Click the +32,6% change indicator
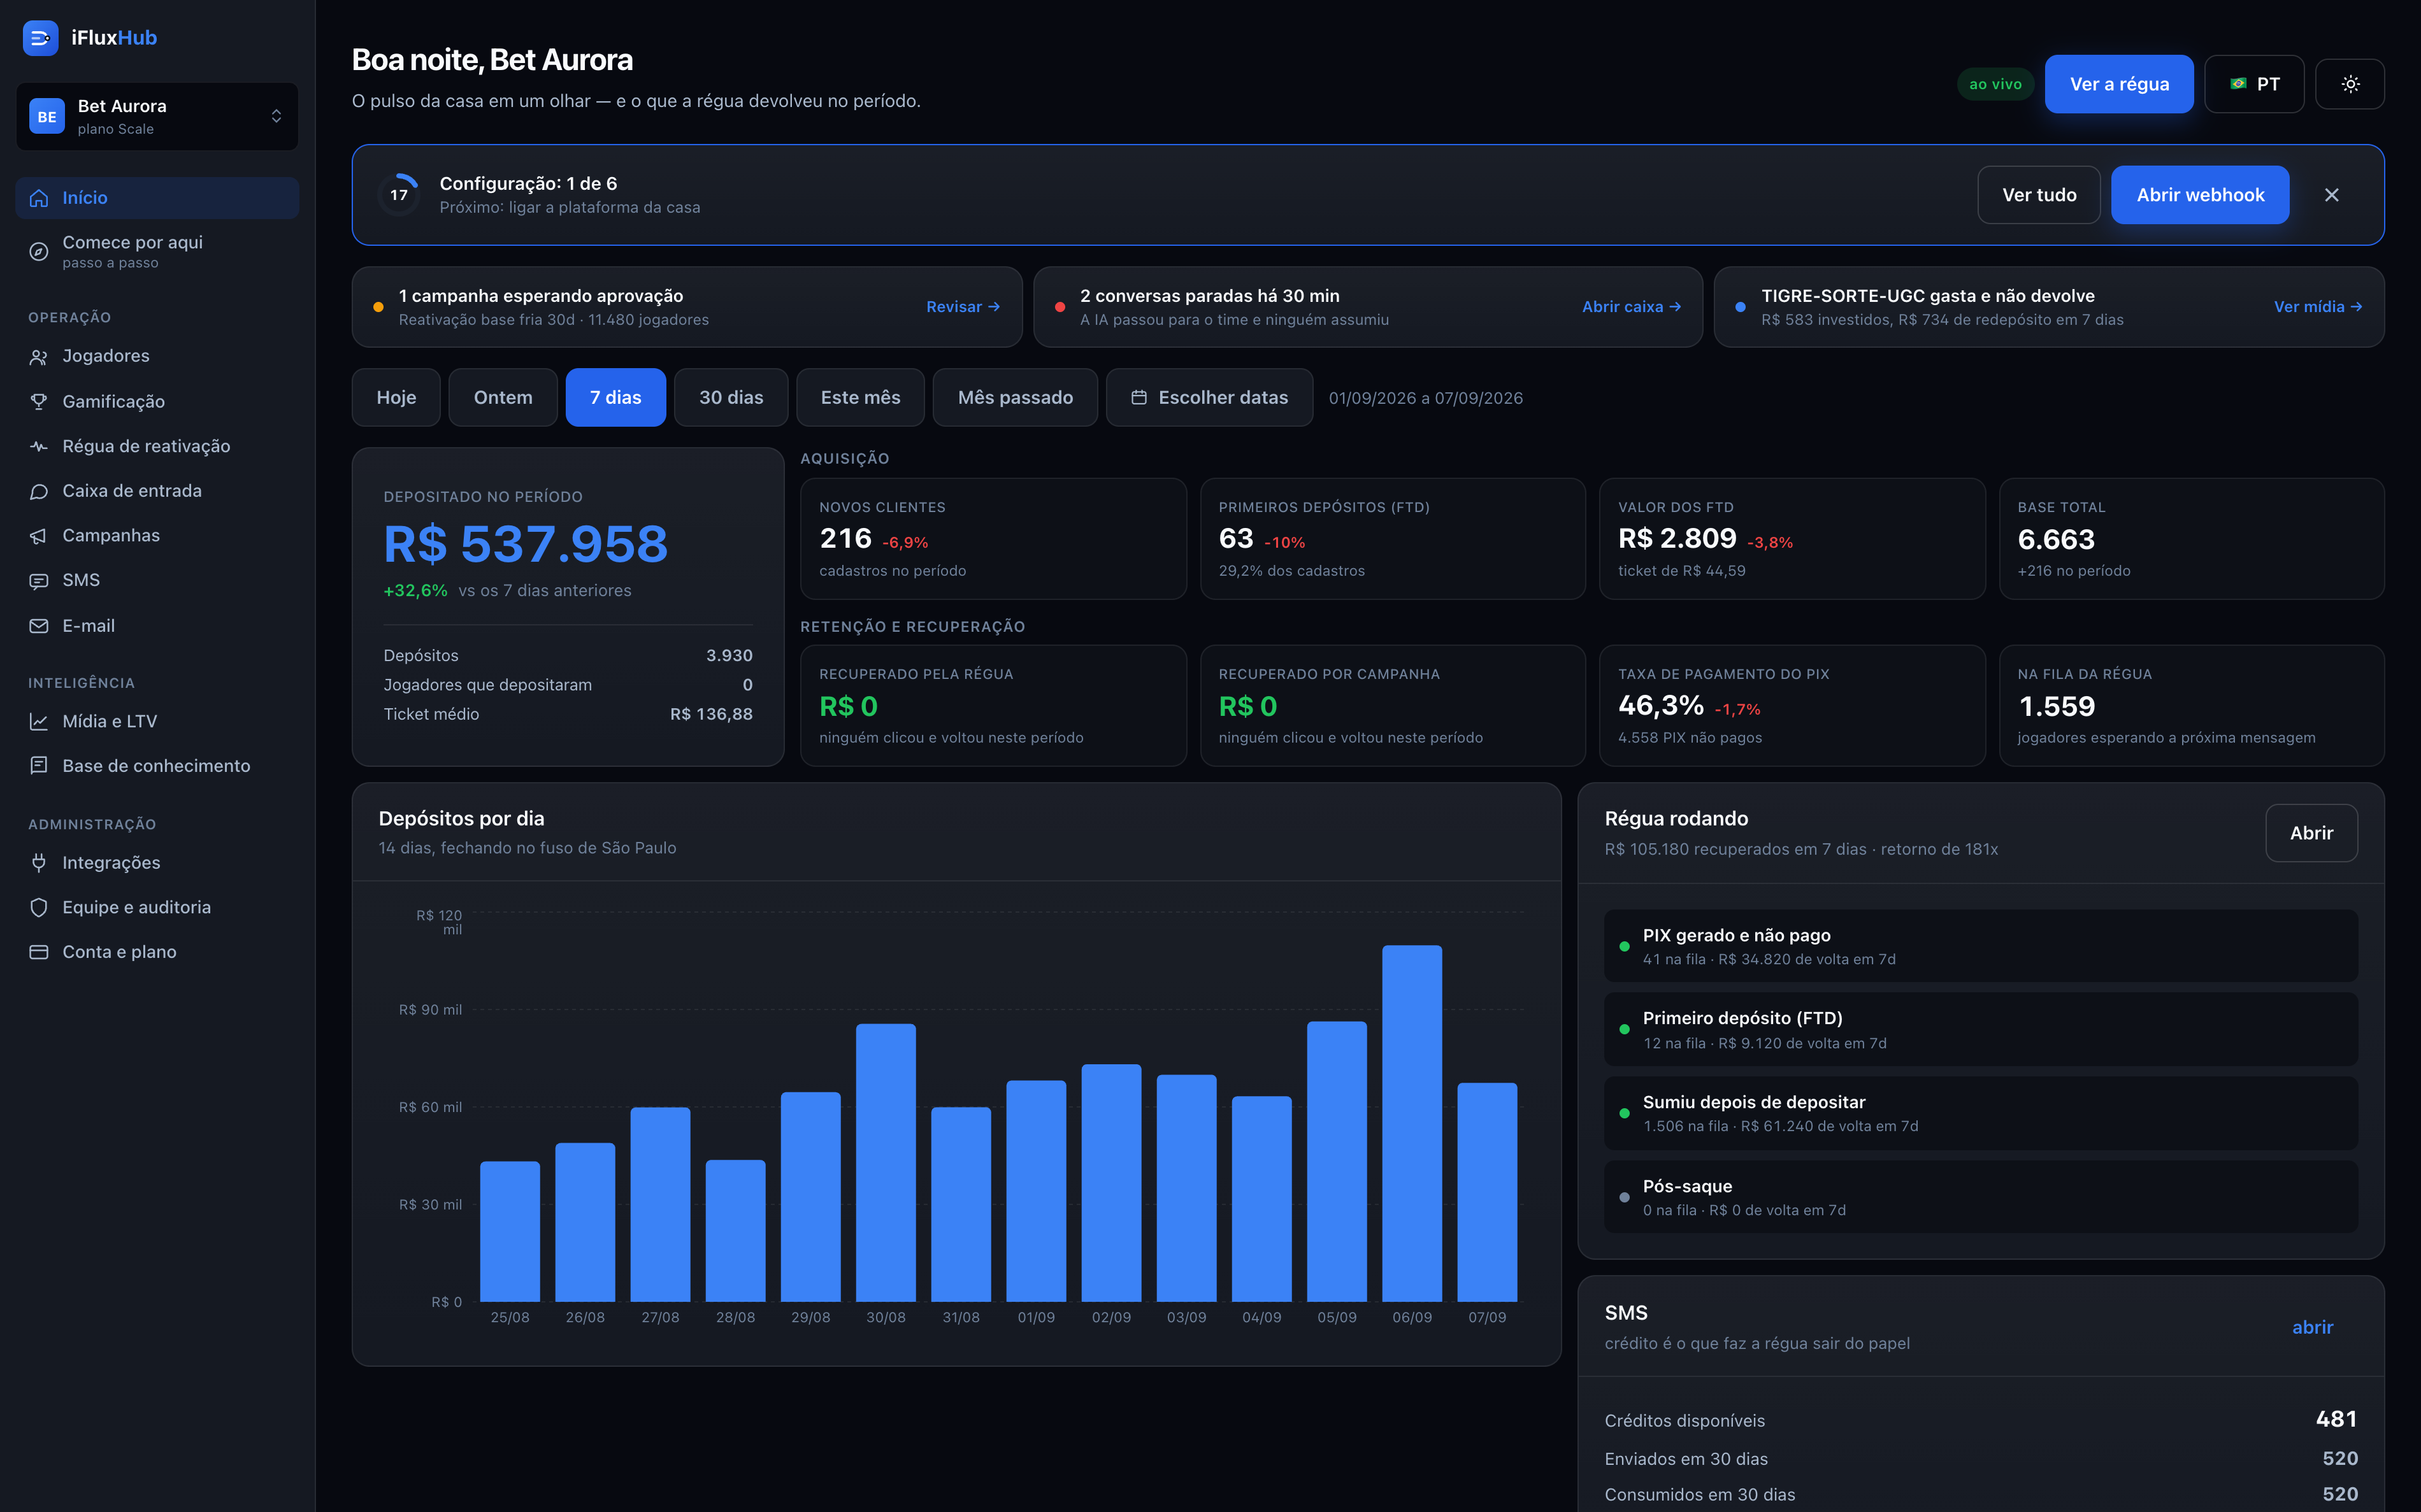2421x1512 pixels. [415, 591]
